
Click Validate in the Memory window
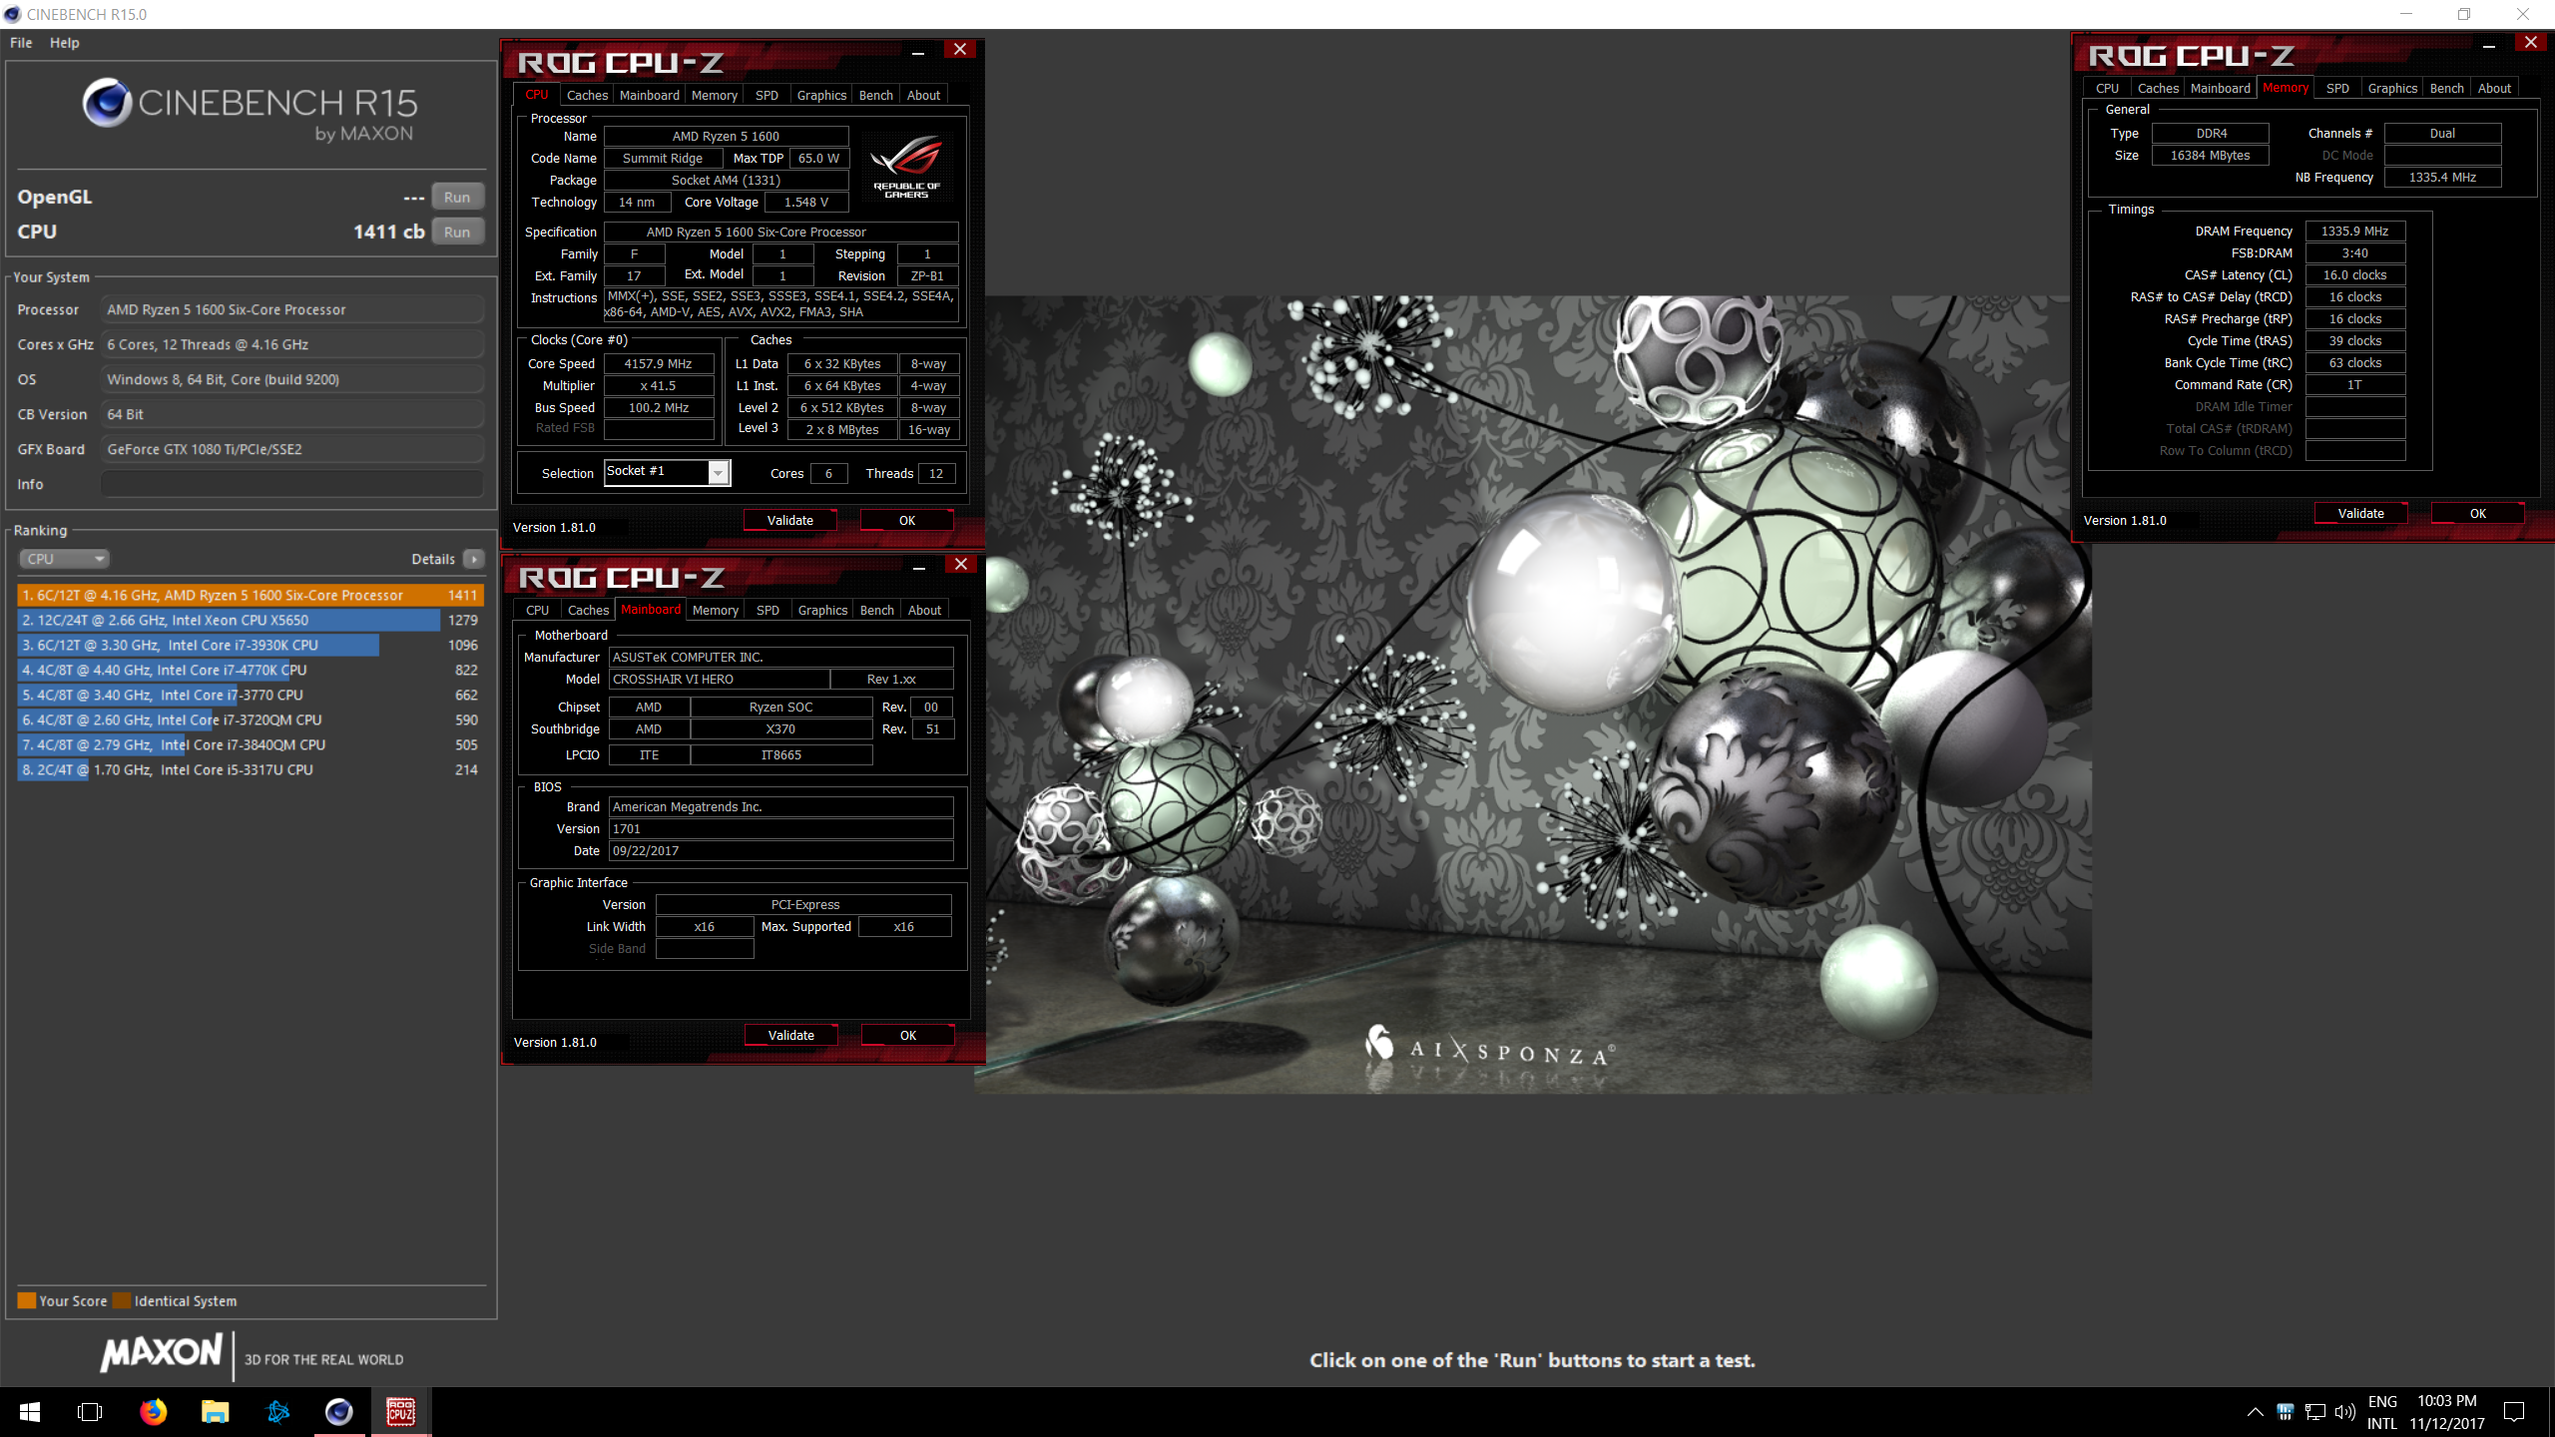pos(2360,513)
